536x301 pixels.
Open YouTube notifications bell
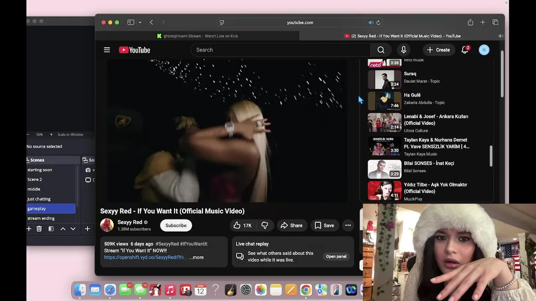click(465, 50)
